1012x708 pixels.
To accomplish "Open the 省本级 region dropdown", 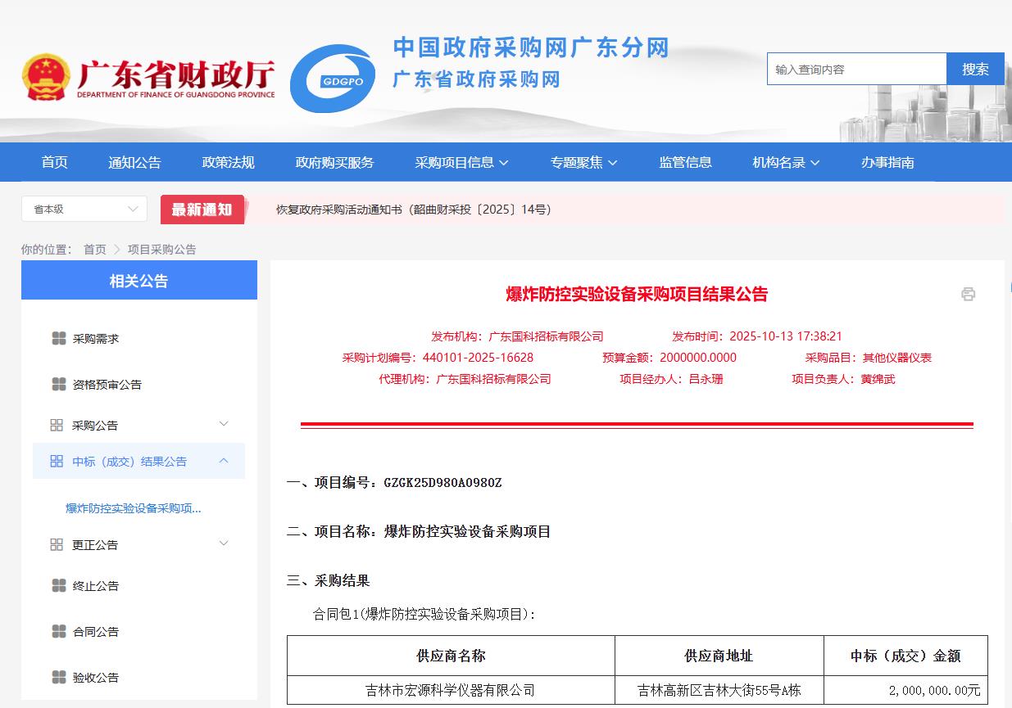I will click(84, 210).
